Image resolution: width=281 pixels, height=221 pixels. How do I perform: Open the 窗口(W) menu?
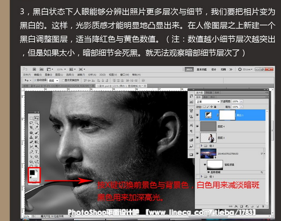point(124,74)
